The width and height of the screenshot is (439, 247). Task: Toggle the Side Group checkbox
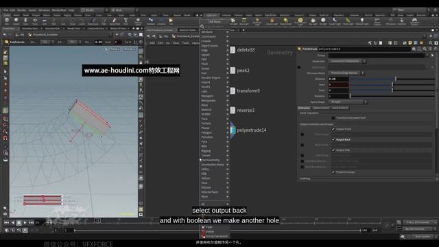[302, 156]
